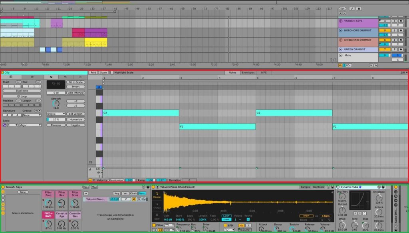This screenshot has height=233, width=409.
Task: Click the lock icon in the top-right toolbar
Action: [359, 8]
